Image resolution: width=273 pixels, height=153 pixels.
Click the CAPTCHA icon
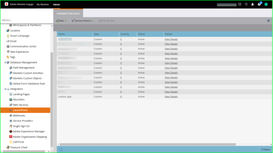click(11, 142)
